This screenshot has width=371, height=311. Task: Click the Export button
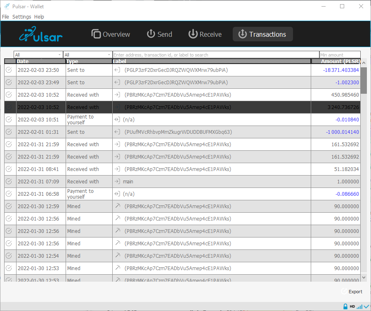pyautogui.click(x=352, y=292)
